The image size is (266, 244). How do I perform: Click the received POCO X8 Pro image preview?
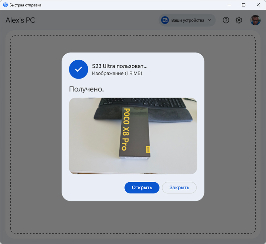[x=133, y=136]
